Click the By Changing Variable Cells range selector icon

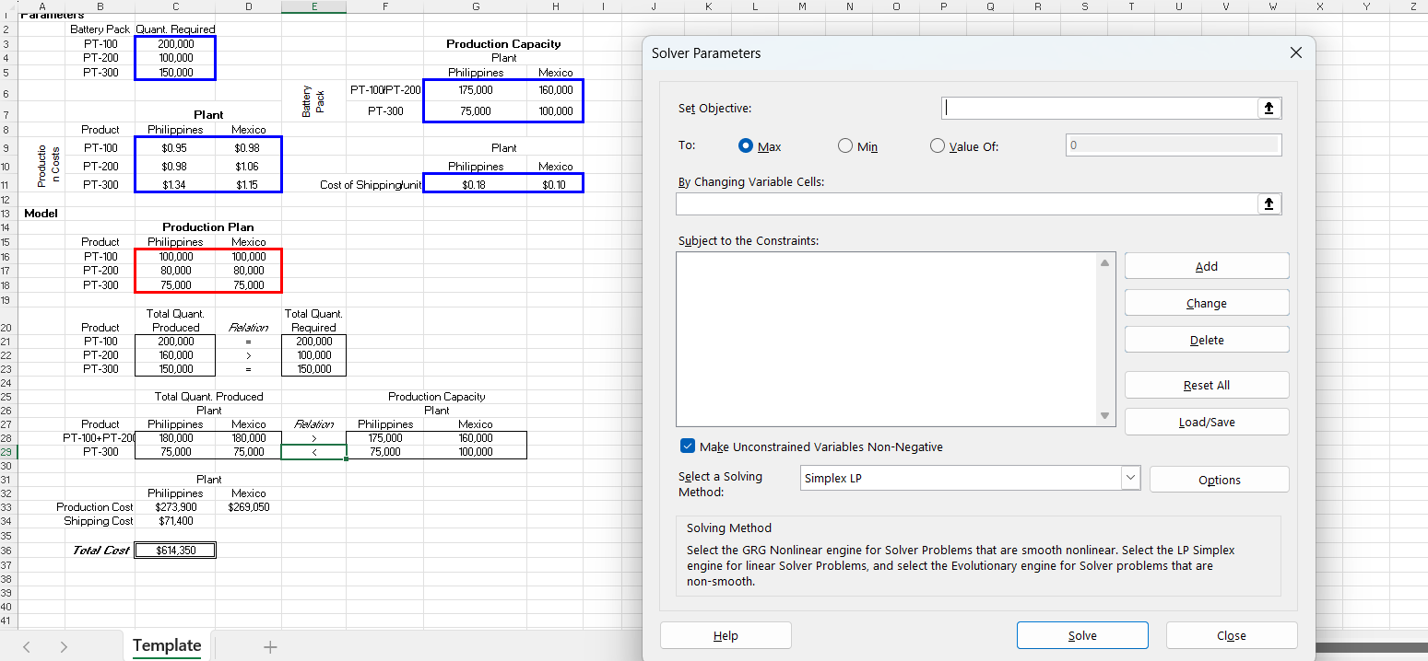[1269, 204]
